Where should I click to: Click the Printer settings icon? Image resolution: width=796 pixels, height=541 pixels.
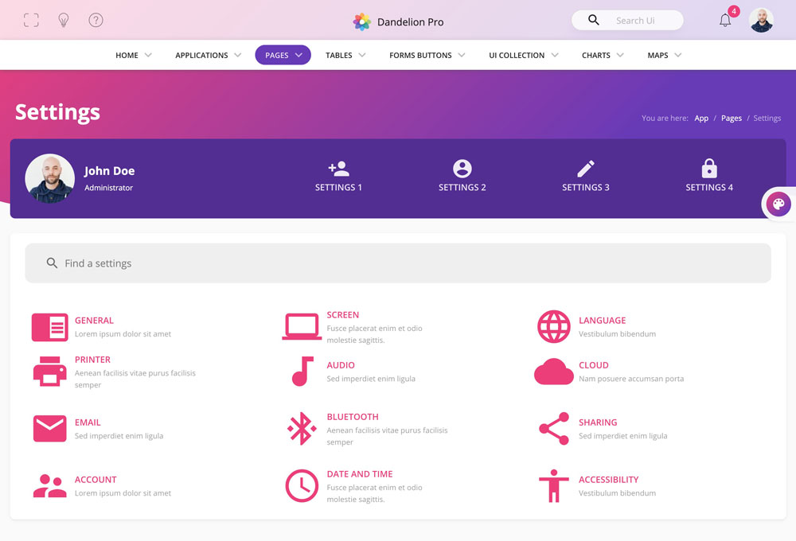[49, 372]
